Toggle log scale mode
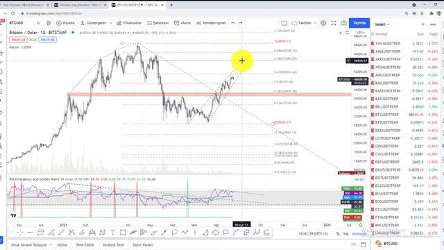Viewport: 444px width, 250px height. pos(345,233)
